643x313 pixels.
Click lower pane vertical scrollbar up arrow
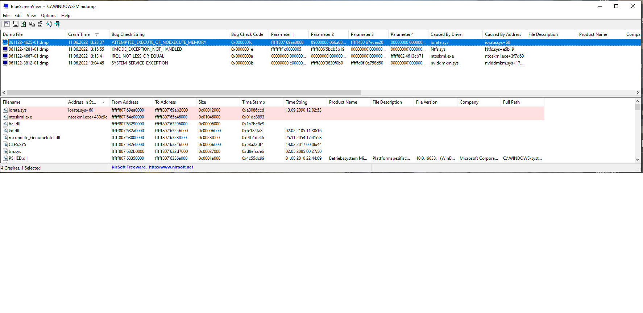pyautogui.click(x=638, y=101)
